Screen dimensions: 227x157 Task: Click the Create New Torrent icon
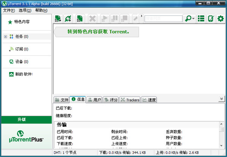[80, 18]
